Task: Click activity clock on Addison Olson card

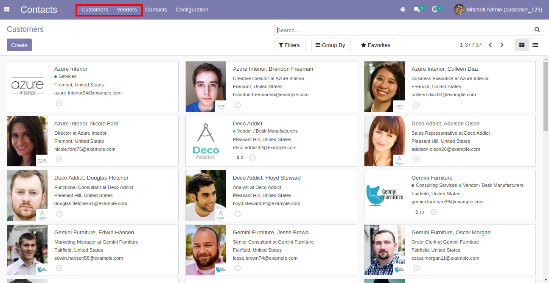Action: (416, 159)
